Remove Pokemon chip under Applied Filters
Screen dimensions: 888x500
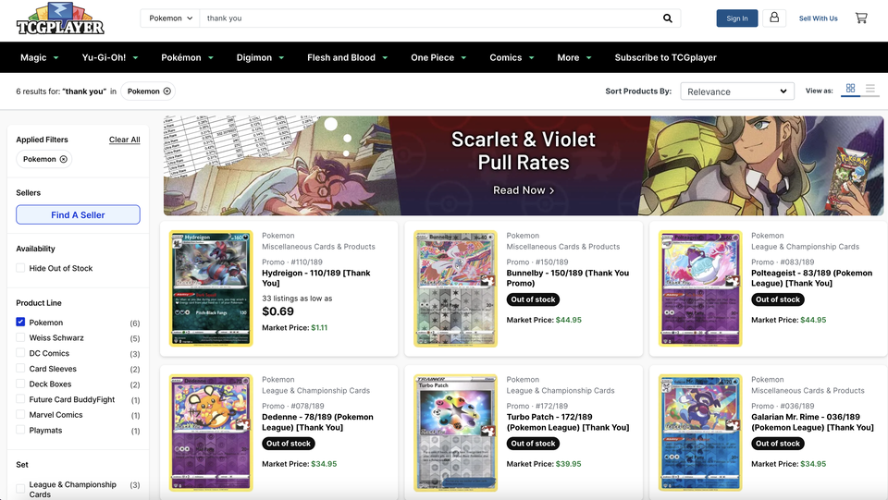click(64, 159)
